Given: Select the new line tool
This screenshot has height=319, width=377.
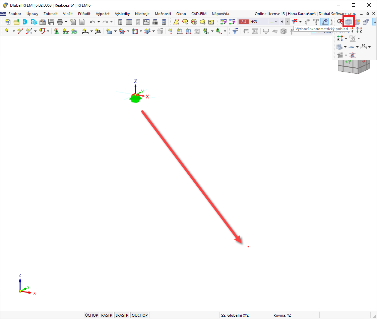Looking at the screenshot, I should 20,31.
